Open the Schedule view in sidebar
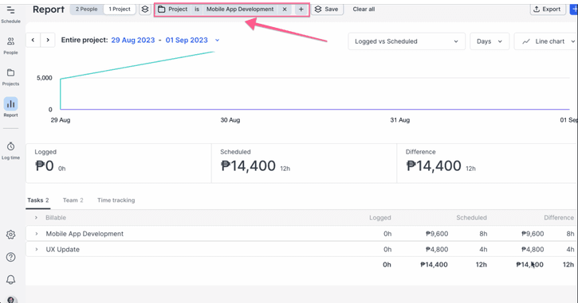This screenshot has height=303, width=578. point(10,14)
